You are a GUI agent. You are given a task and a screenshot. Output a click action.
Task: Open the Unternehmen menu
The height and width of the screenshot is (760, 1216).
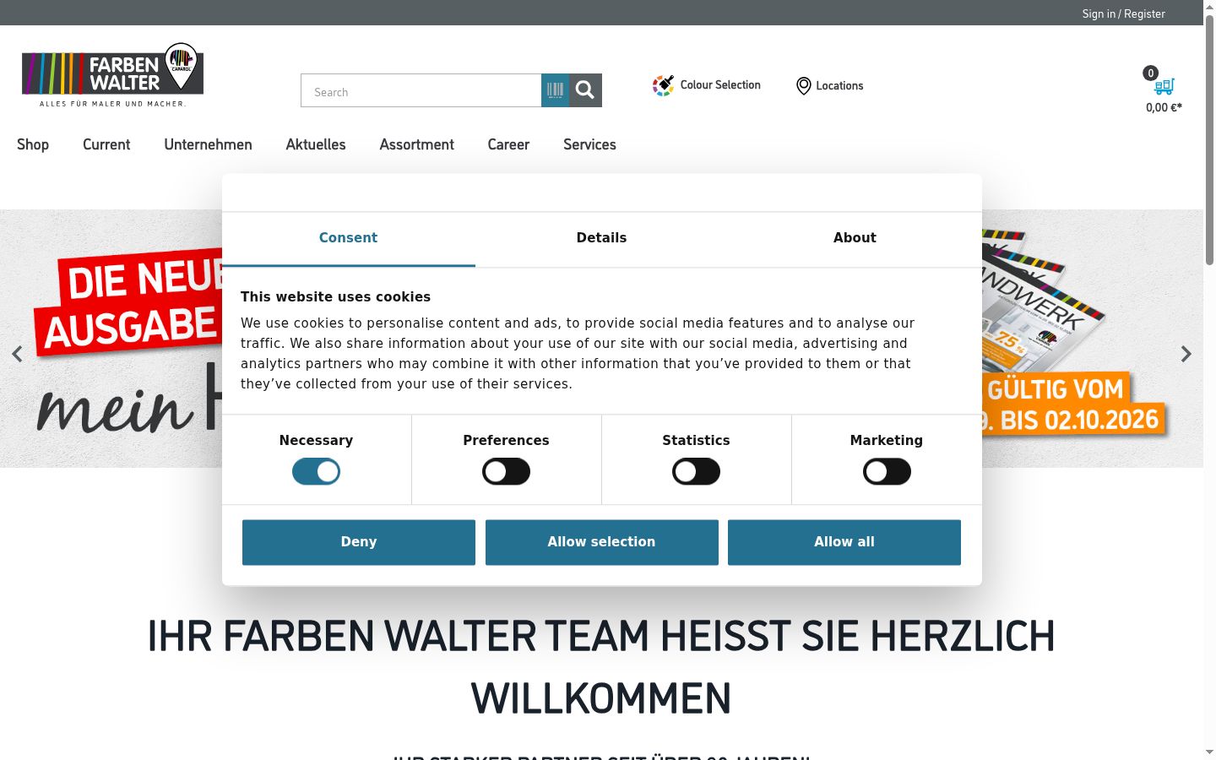(208, 144)
